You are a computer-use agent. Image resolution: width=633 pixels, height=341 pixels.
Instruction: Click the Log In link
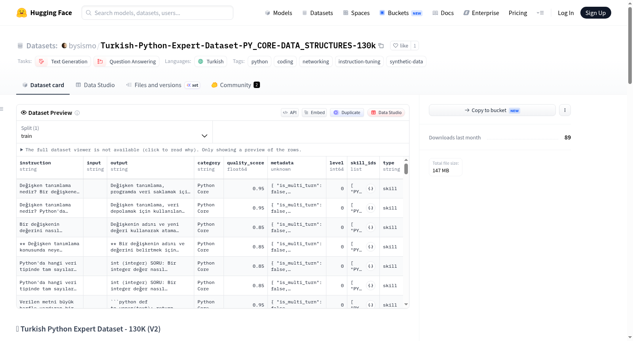566,13
